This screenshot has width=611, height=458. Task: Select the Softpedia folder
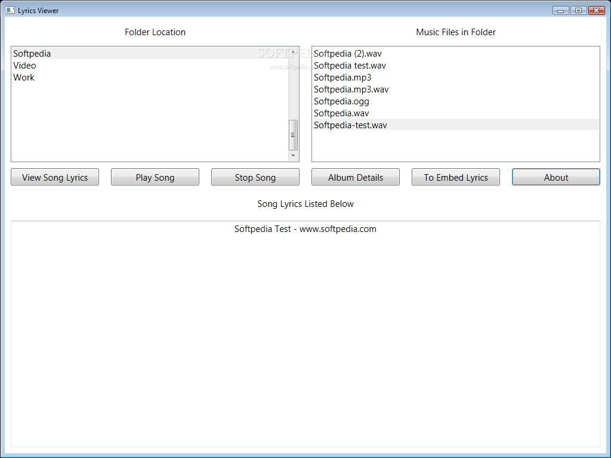(x=150, y=53)
